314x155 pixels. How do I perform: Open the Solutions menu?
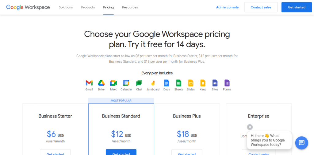click(x=66, y=7)
